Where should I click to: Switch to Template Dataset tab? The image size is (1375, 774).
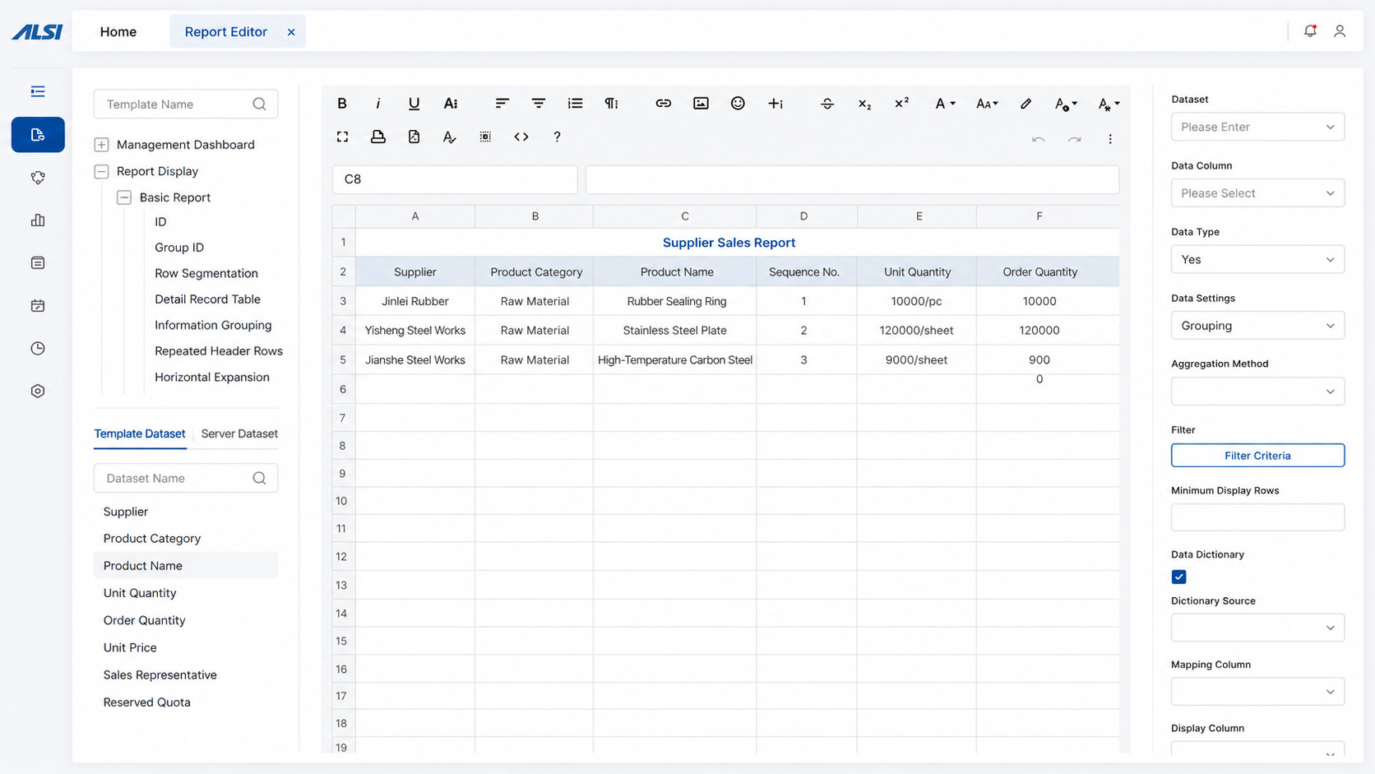[x=140, y=433]
